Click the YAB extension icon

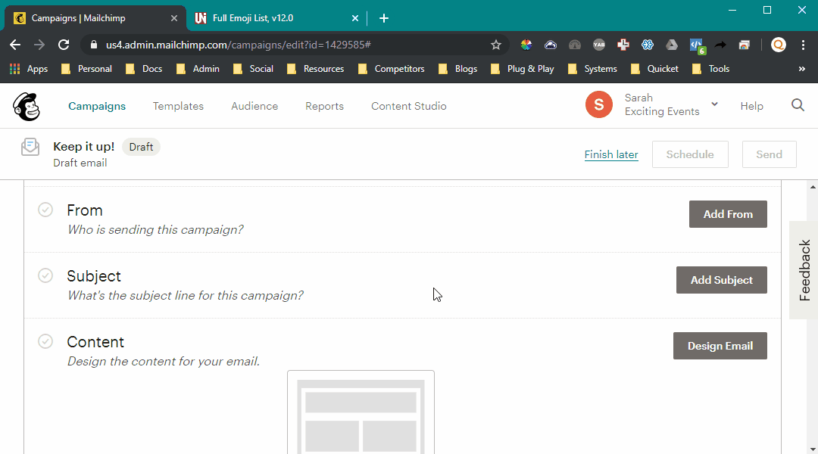click(x=599, y=45)
